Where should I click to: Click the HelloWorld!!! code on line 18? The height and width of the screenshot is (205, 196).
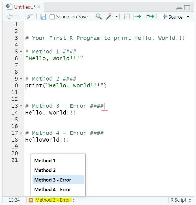(x=47, y=140)
